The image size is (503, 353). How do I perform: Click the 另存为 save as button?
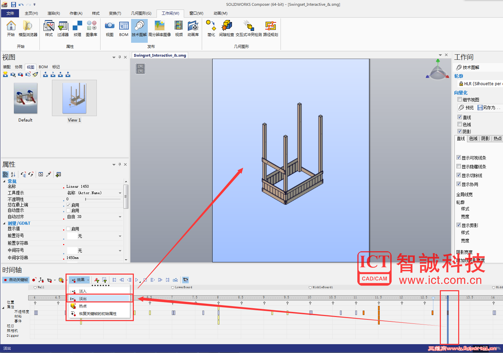pos(489,108)
